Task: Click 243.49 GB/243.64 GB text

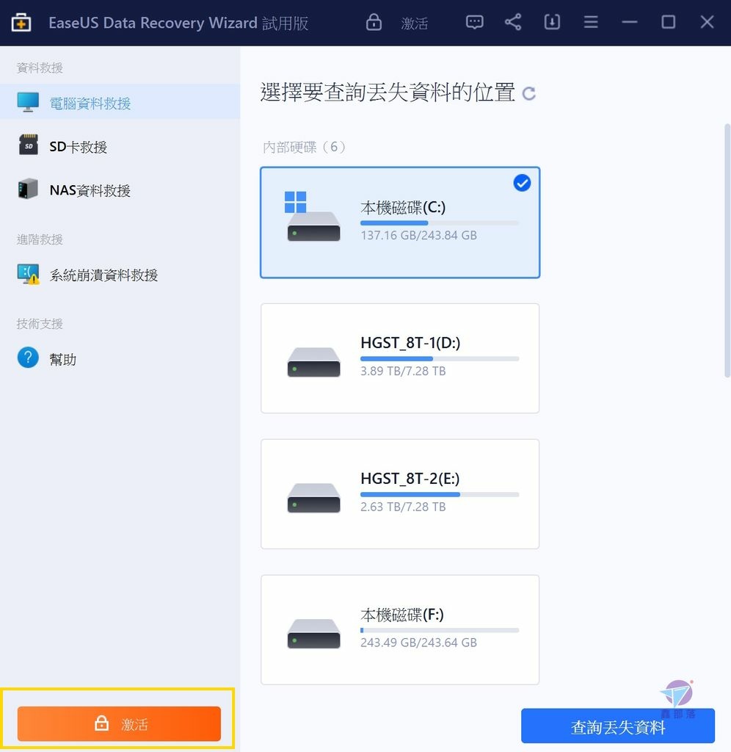Action: [418, 642]
